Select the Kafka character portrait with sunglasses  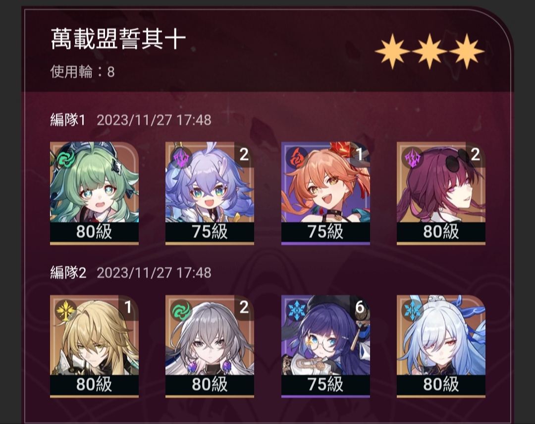pyautogui.click(x=441, y=193)
